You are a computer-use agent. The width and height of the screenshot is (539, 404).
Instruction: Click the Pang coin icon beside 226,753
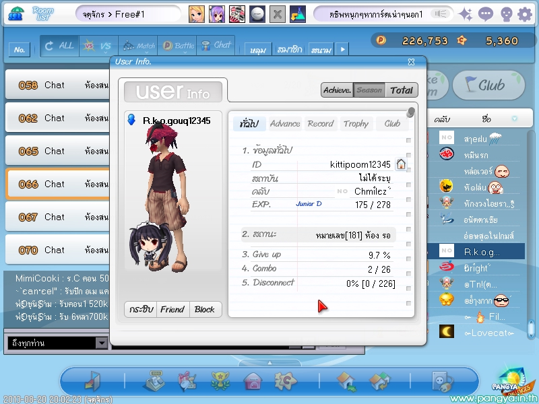coord(381,40)
